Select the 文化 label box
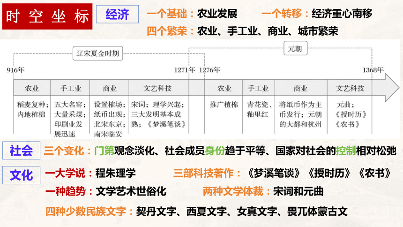This screenshot has width=403, height=227. coord(22,175)
